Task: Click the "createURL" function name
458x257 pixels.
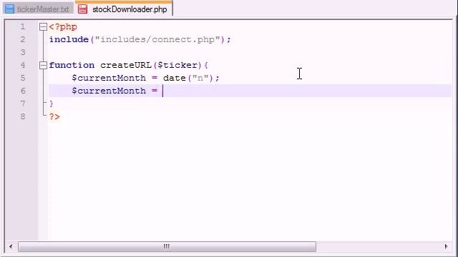Action: click(x=126, y=65)
